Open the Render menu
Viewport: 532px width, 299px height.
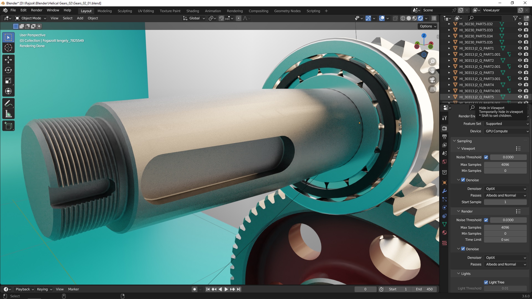[37, 10]
